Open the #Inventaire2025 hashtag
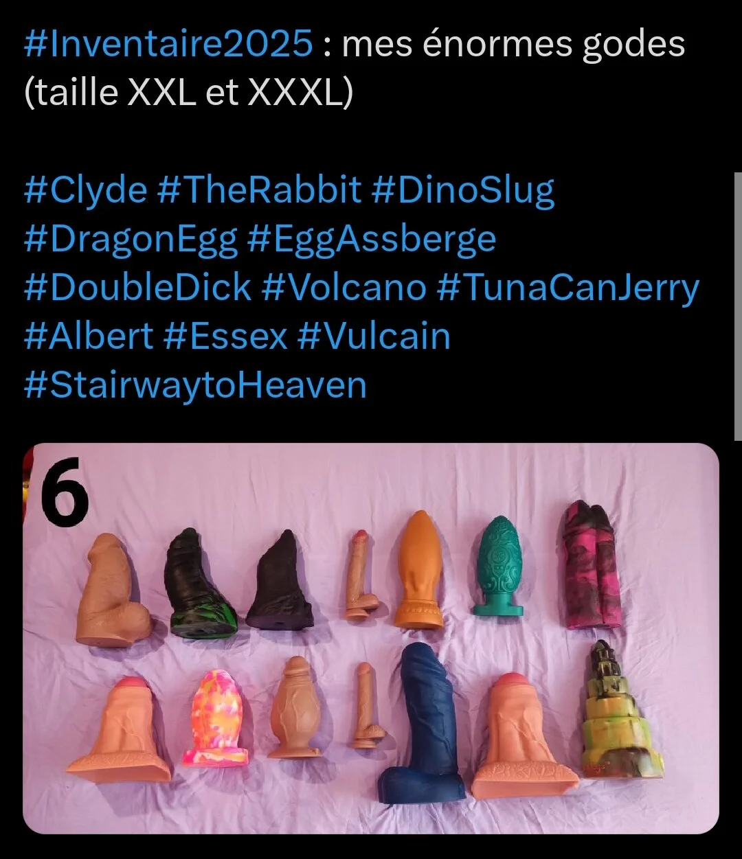 coord(168,45)
